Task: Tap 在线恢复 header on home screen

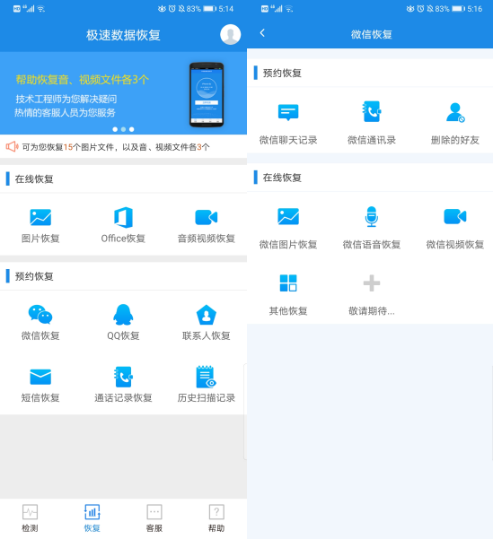Action: click(x=34, y=178)
